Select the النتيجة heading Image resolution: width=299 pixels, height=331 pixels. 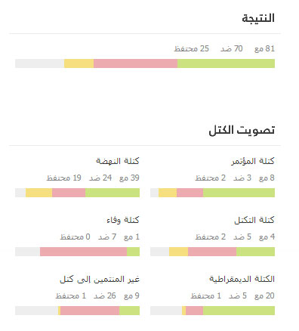258,18
